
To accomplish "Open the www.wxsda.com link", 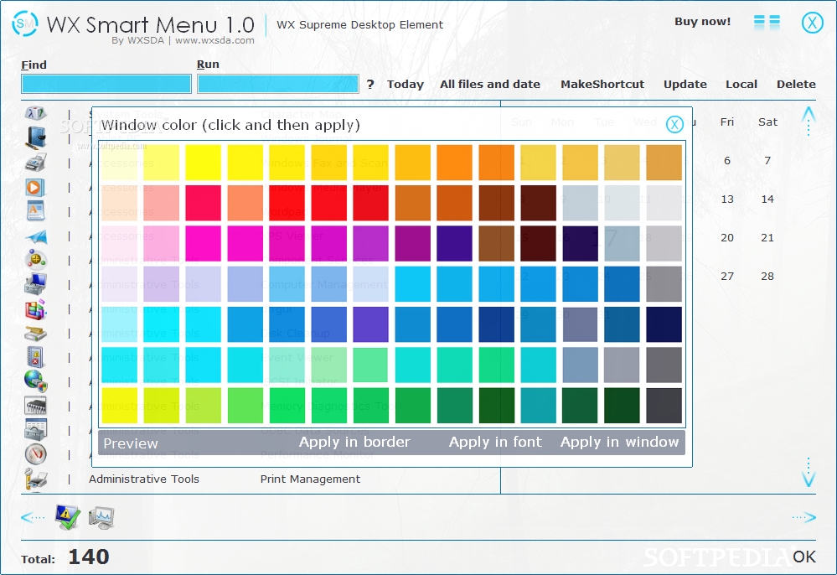I will tap(214, 40).
